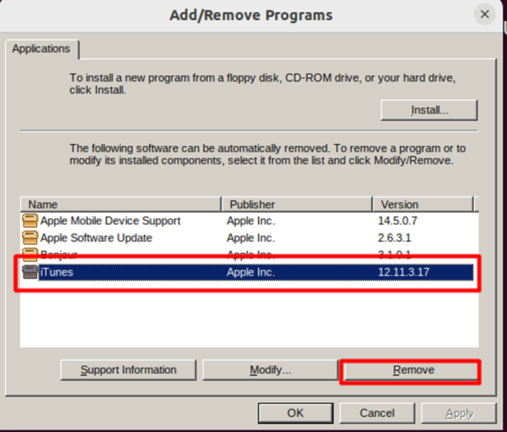
Task: Click version 14.5.0.7 cell
Action: click(397, 221)
